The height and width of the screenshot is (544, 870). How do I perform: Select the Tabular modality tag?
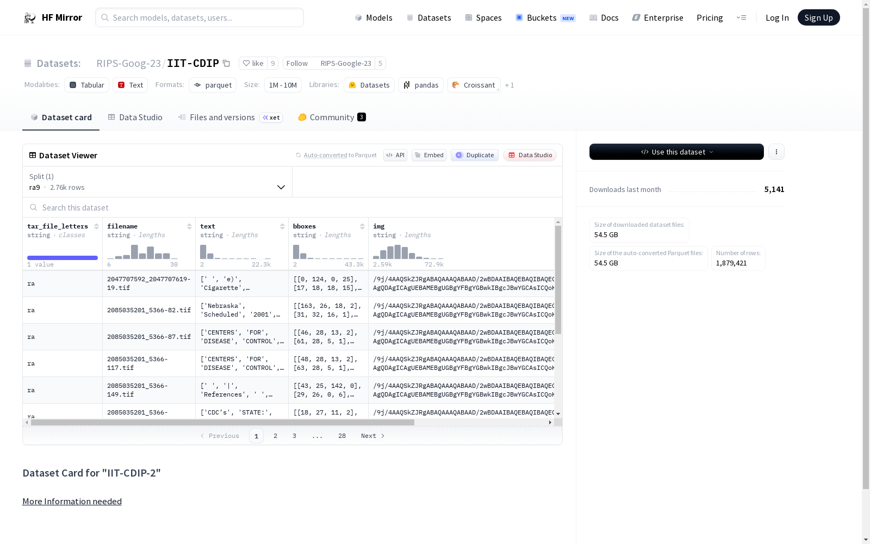[87, 85]
